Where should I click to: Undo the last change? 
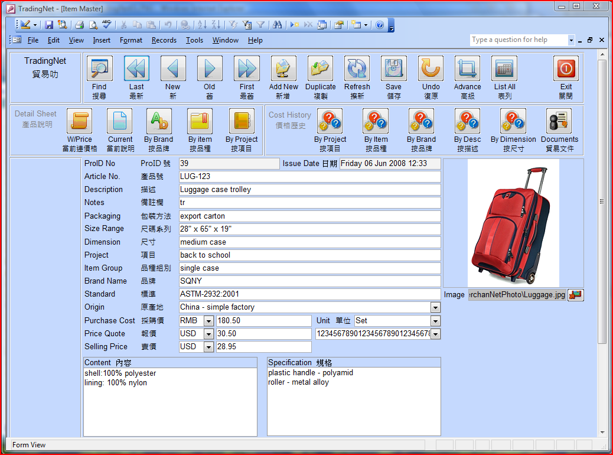[x=431, y=69]
